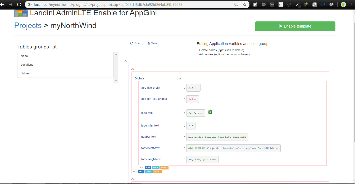Image resolution: width=355 pixels, height=184 pixels.
Task: Add an object node to outer container
Action: pyautogui.click(x=158, y=172)
